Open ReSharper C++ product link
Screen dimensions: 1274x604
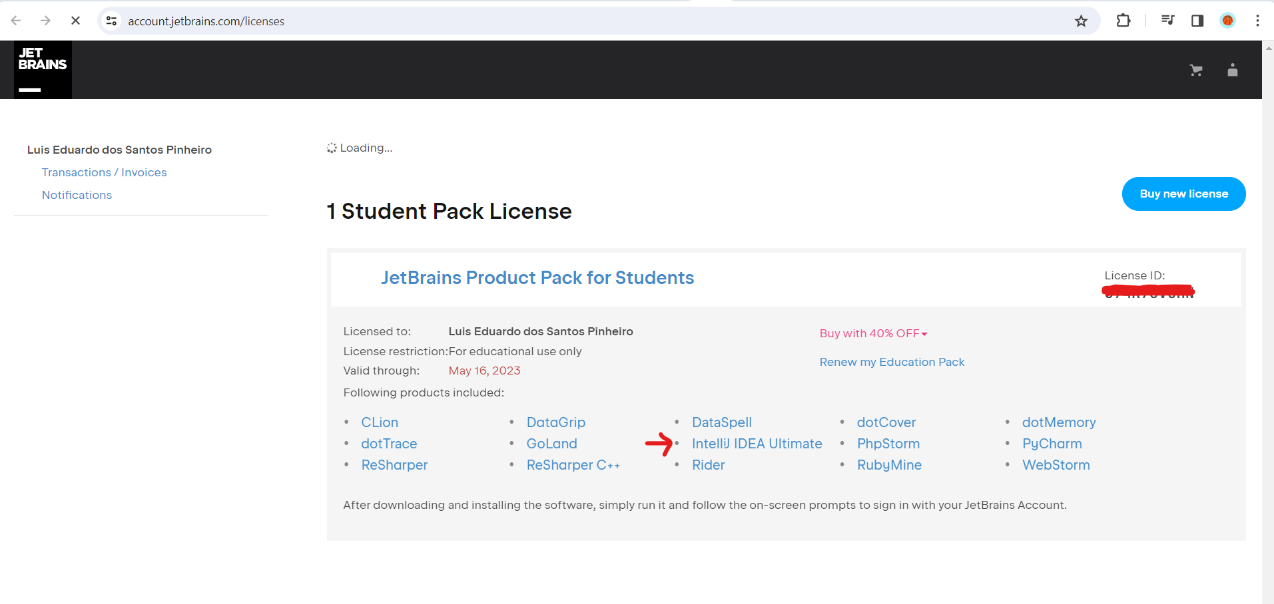point(573,465)
